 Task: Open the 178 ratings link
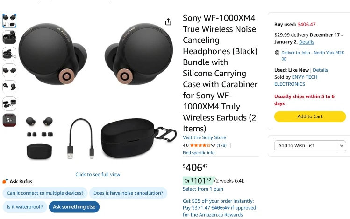click(x=221, y=145)
